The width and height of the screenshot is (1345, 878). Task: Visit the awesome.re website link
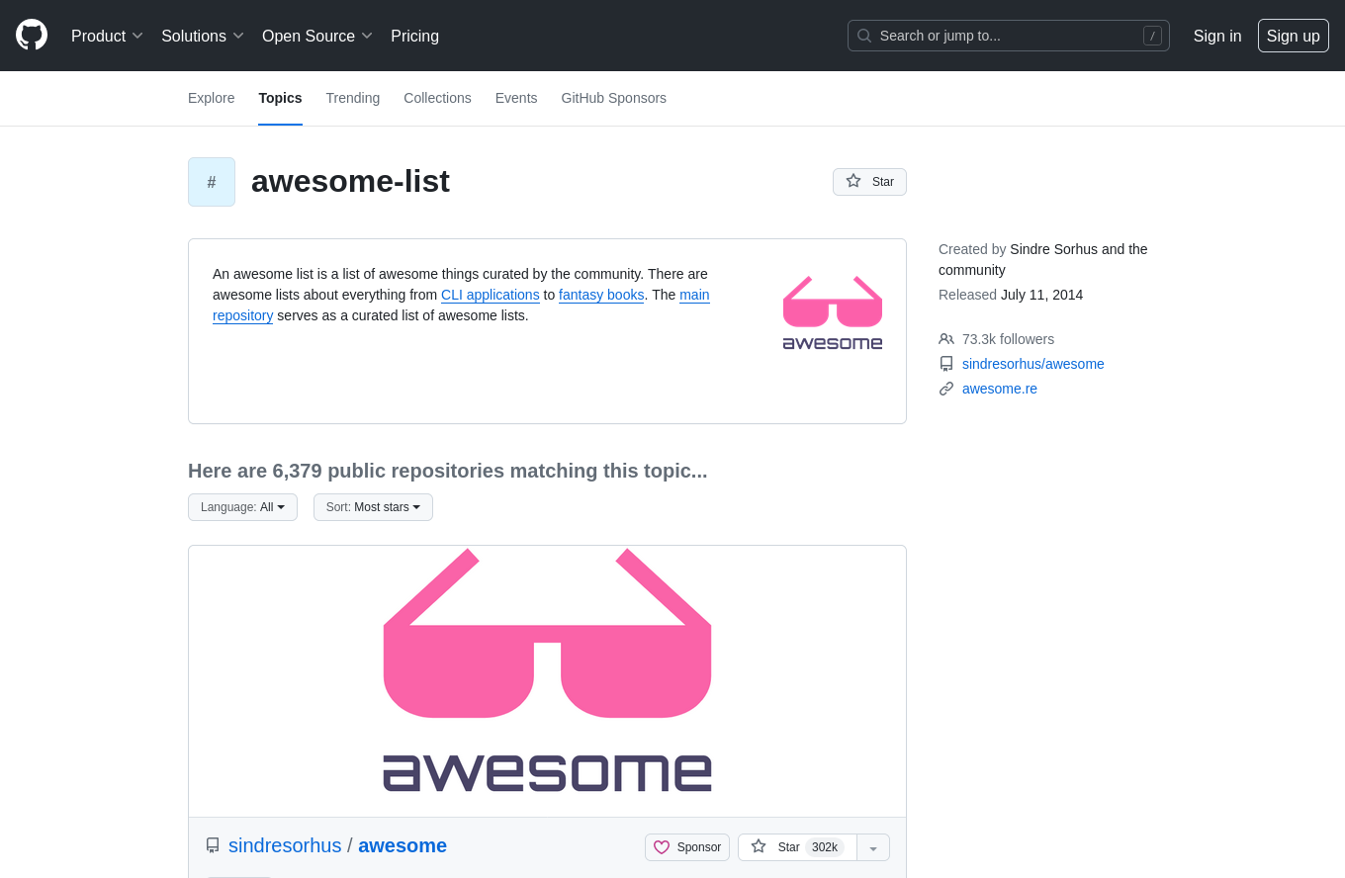click(x=1000, y=389)
